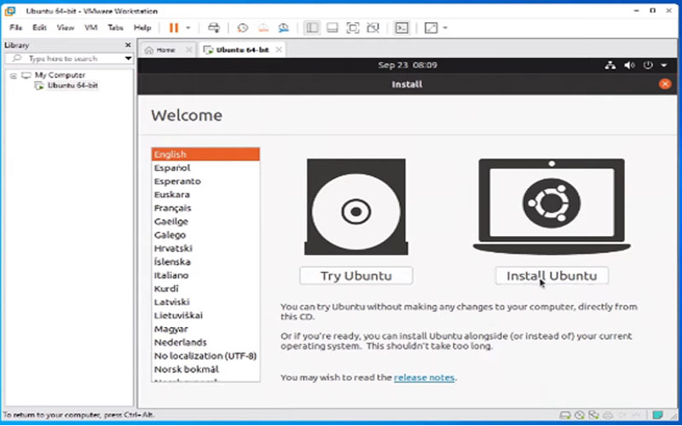The width and height of the screenshot is (682, 426).
Task: Open the library search dropdown arrow
Action: [x=129, y=58]
